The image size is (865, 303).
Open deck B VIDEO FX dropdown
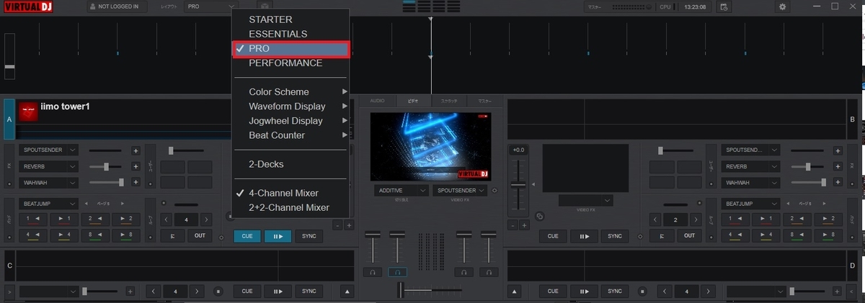point(585,200)
